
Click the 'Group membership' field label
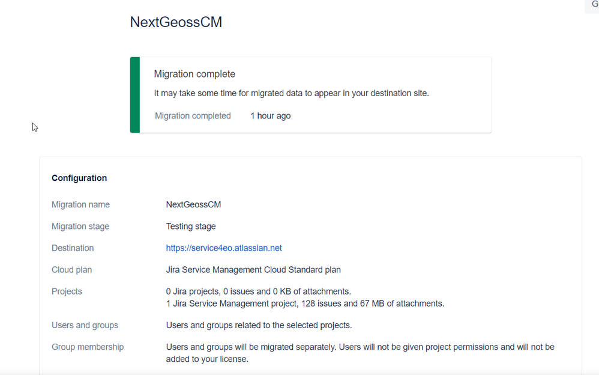tap(88, 347)
